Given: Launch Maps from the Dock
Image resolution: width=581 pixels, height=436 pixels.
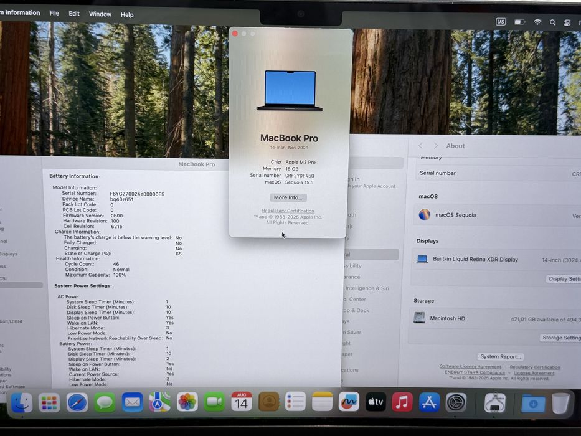Looking at the screenshot, I should [159, 402].
